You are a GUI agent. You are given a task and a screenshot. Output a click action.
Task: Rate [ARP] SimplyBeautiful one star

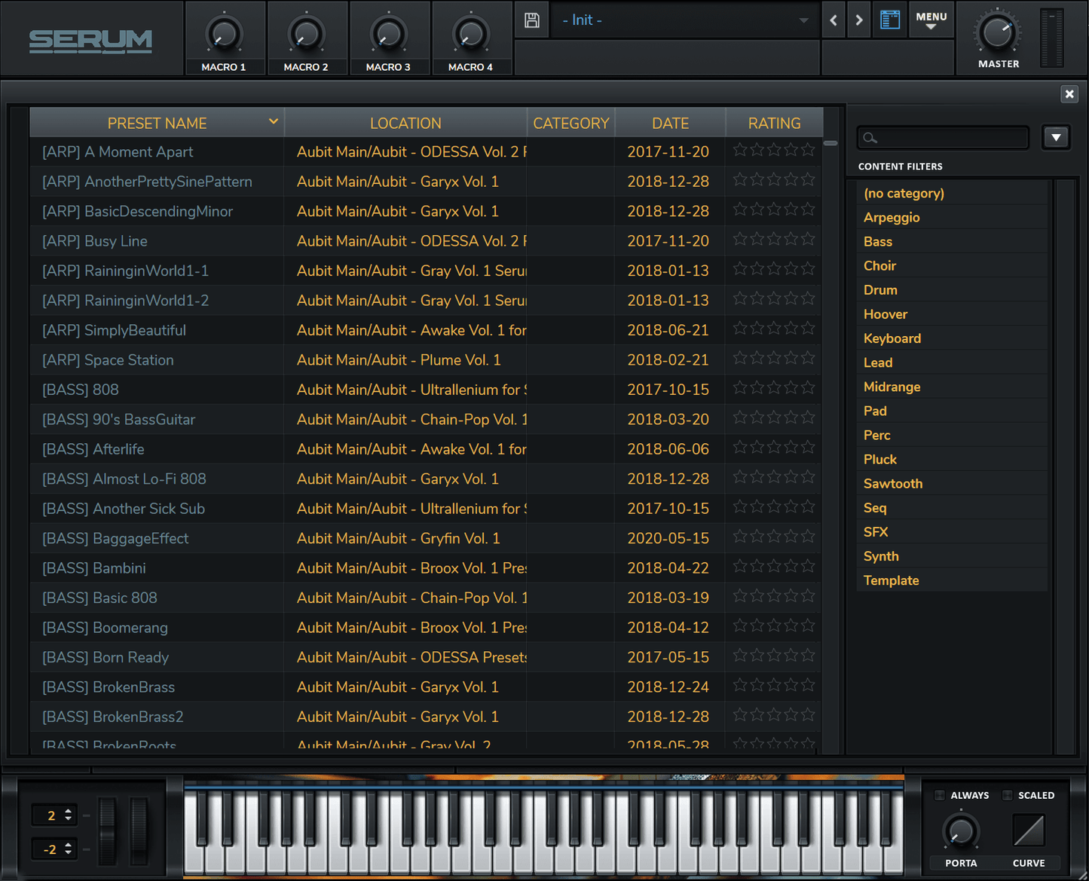pyautogui.click(x=740, y=328)
